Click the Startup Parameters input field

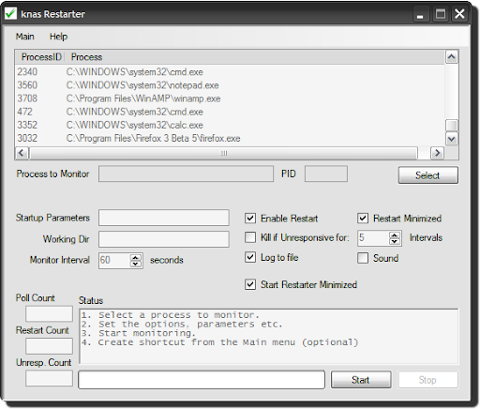pos(164,218)
